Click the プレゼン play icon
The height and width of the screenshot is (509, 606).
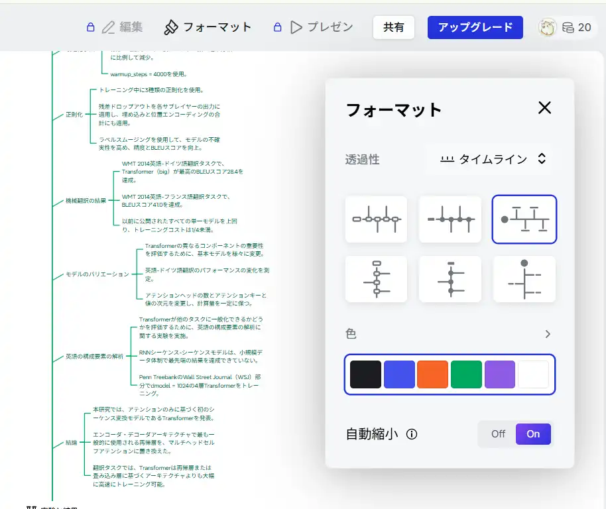coord(296,27)
